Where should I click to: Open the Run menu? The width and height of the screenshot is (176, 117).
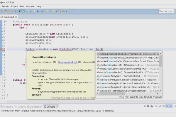click(x=22, y=6)
